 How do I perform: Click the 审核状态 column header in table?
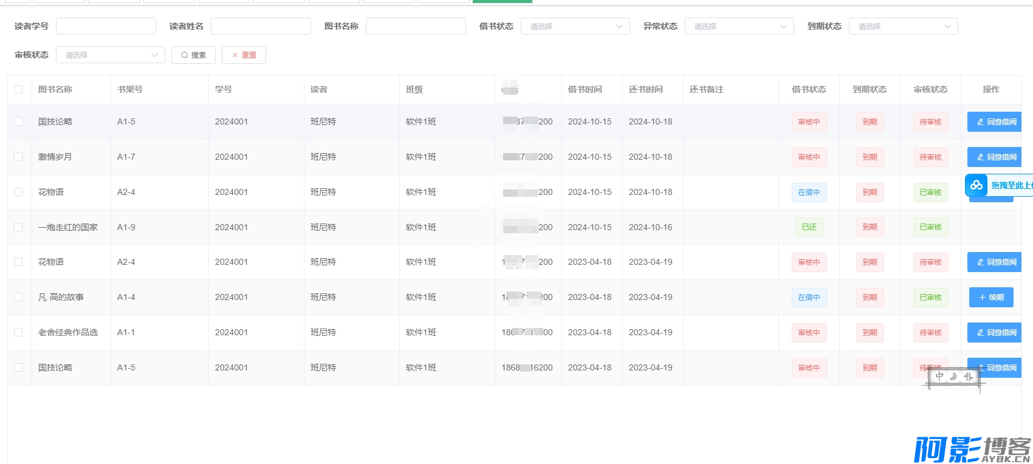click(x=930, y=89)
